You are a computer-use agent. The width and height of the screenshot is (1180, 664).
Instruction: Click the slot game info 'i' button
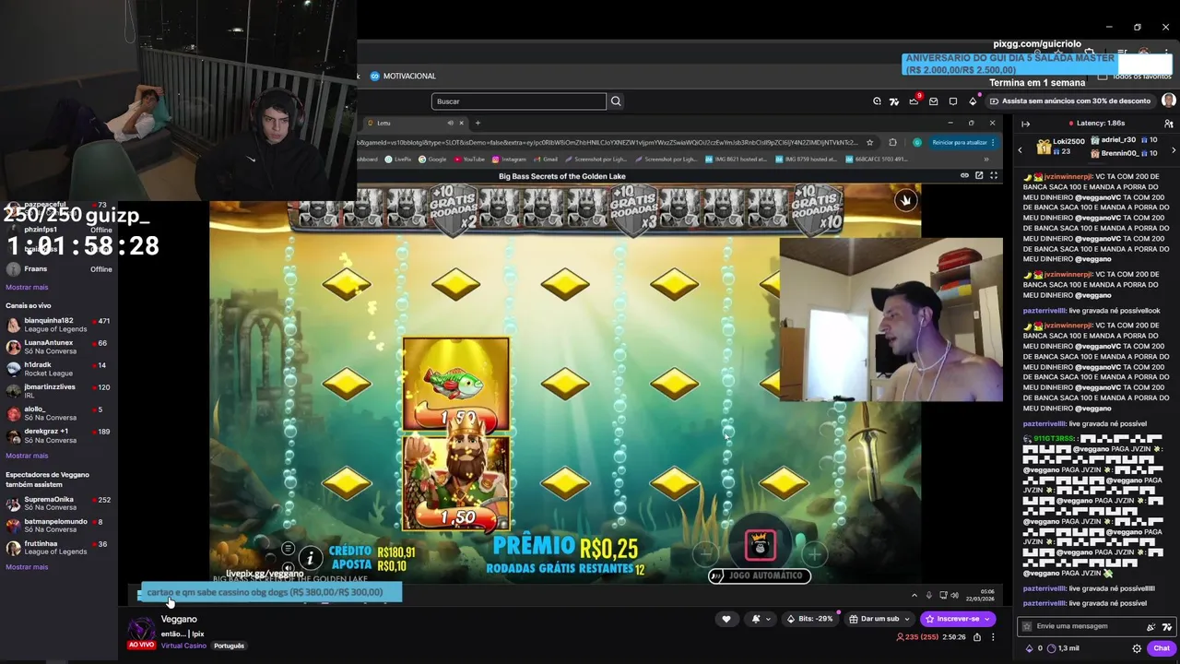point(311,558)
